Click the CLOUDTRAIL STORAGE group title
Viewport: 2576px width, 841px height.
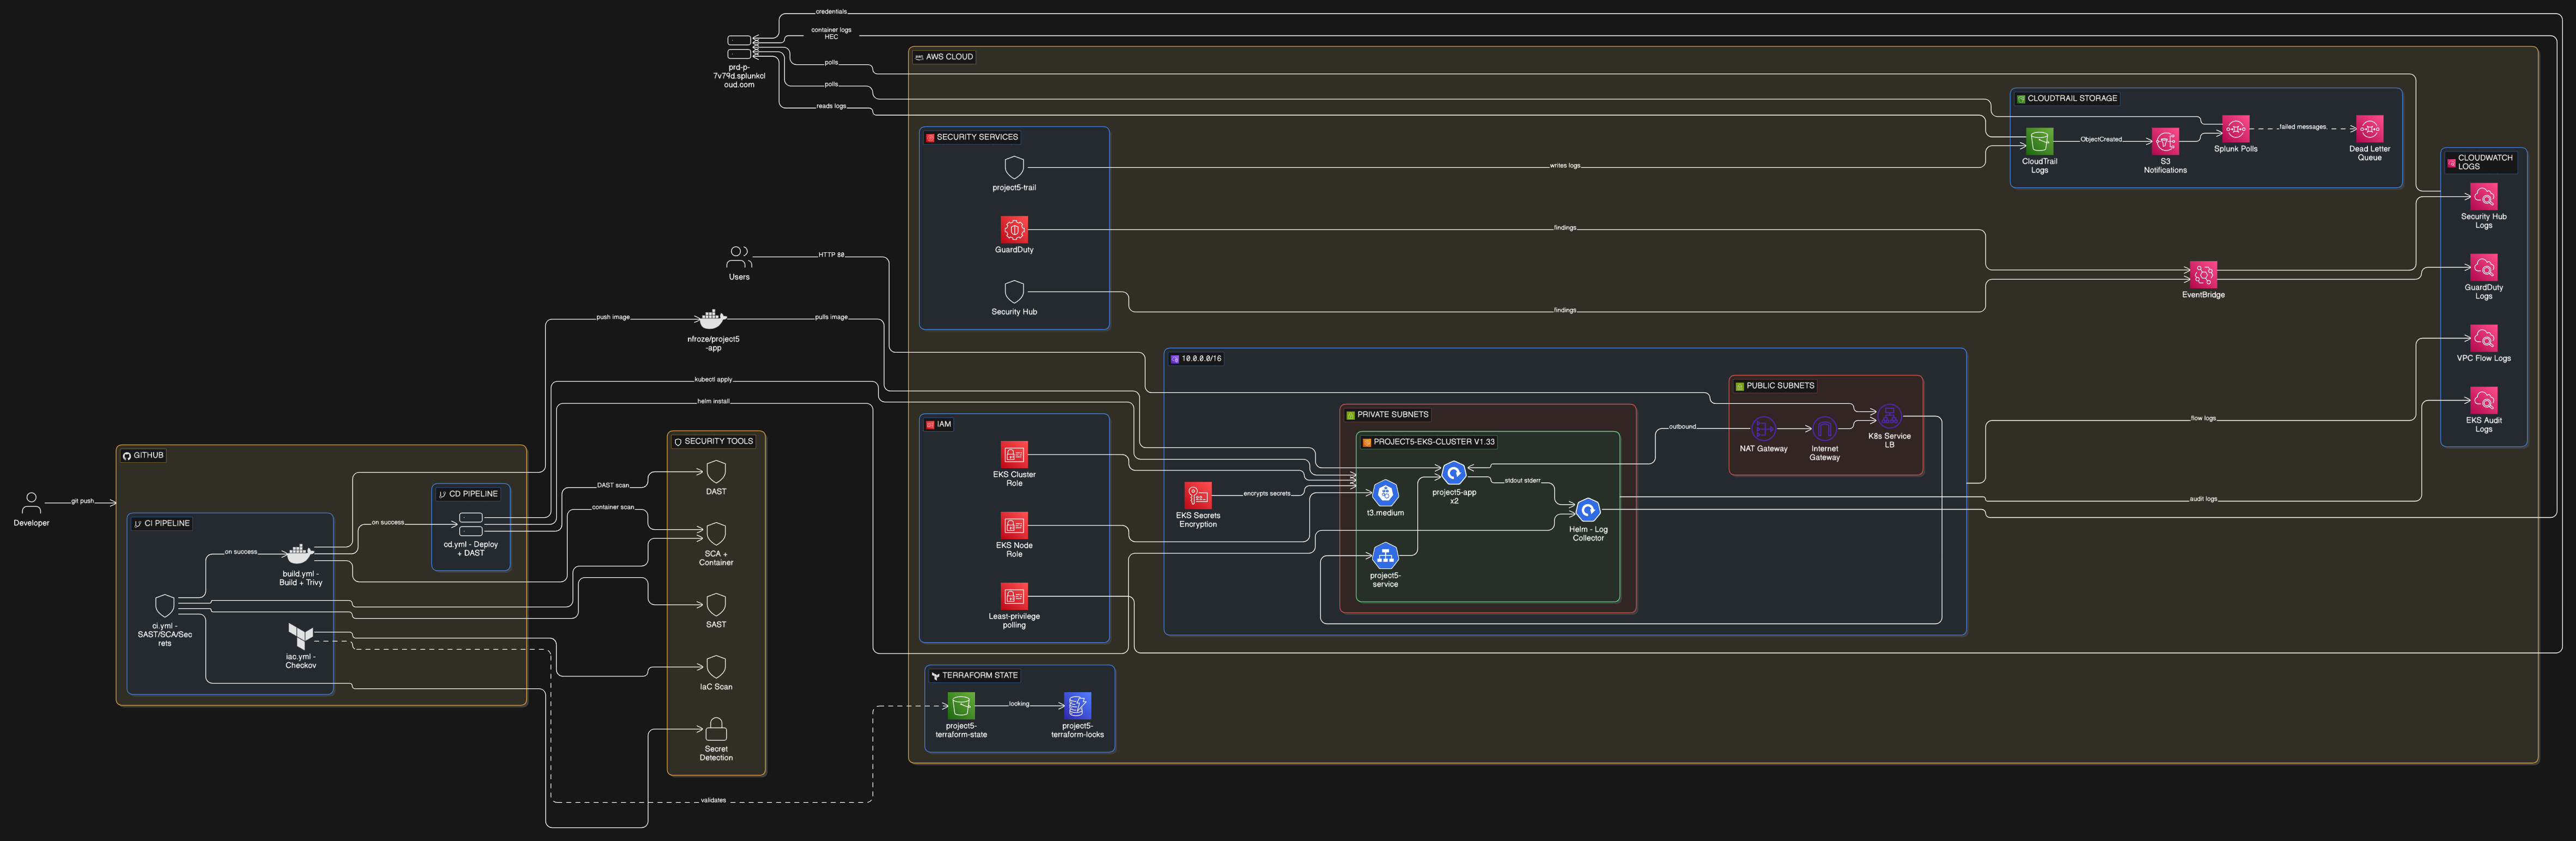tap(2072, 98)
